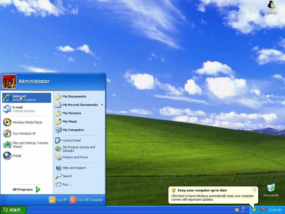
Task: Launch the Pinball game icon
Action: click(x=7, y=156)
